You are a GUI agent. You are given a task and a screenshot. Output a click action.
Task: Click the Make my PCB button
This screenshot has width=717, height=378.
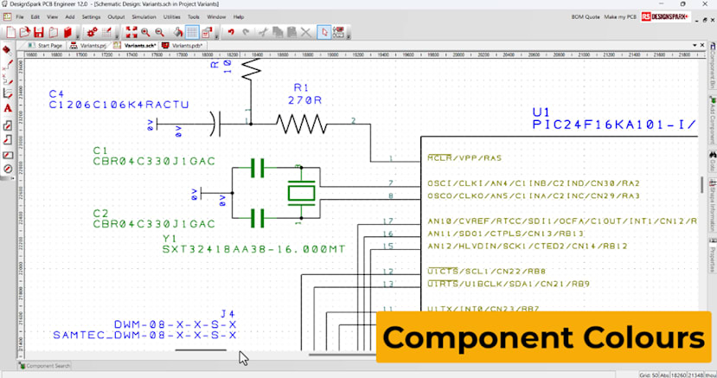(x=620, y=17)
